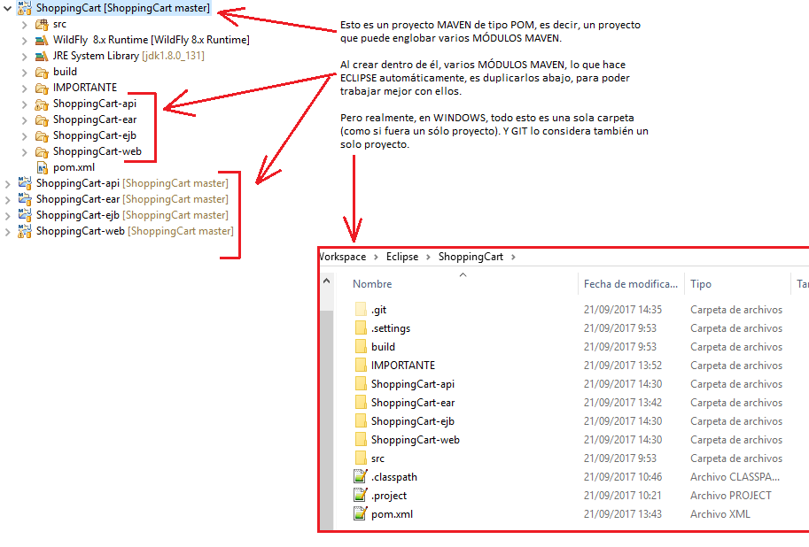
Task: Click the pom.xml Maven file icon in tree
Action: point(43,167)
